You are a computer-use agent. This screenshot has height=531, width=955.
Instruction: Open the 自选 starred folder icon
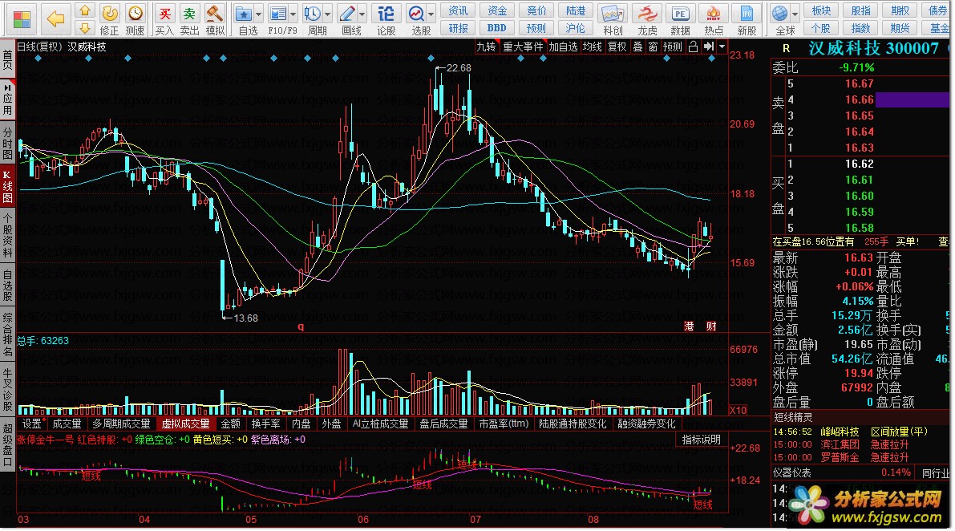pyautogui.click(x=243, y=14)
